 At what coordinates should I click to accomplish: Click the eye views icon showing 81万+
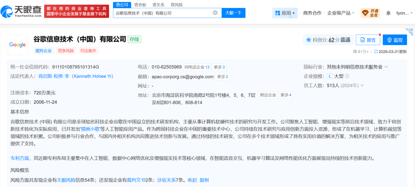(x=355, y=52)
